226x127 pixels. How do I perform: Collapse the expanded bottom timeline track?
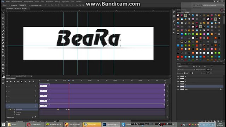(7, 106)
